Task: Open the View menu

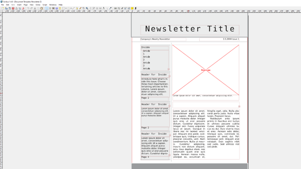Action: click(31, 5)
